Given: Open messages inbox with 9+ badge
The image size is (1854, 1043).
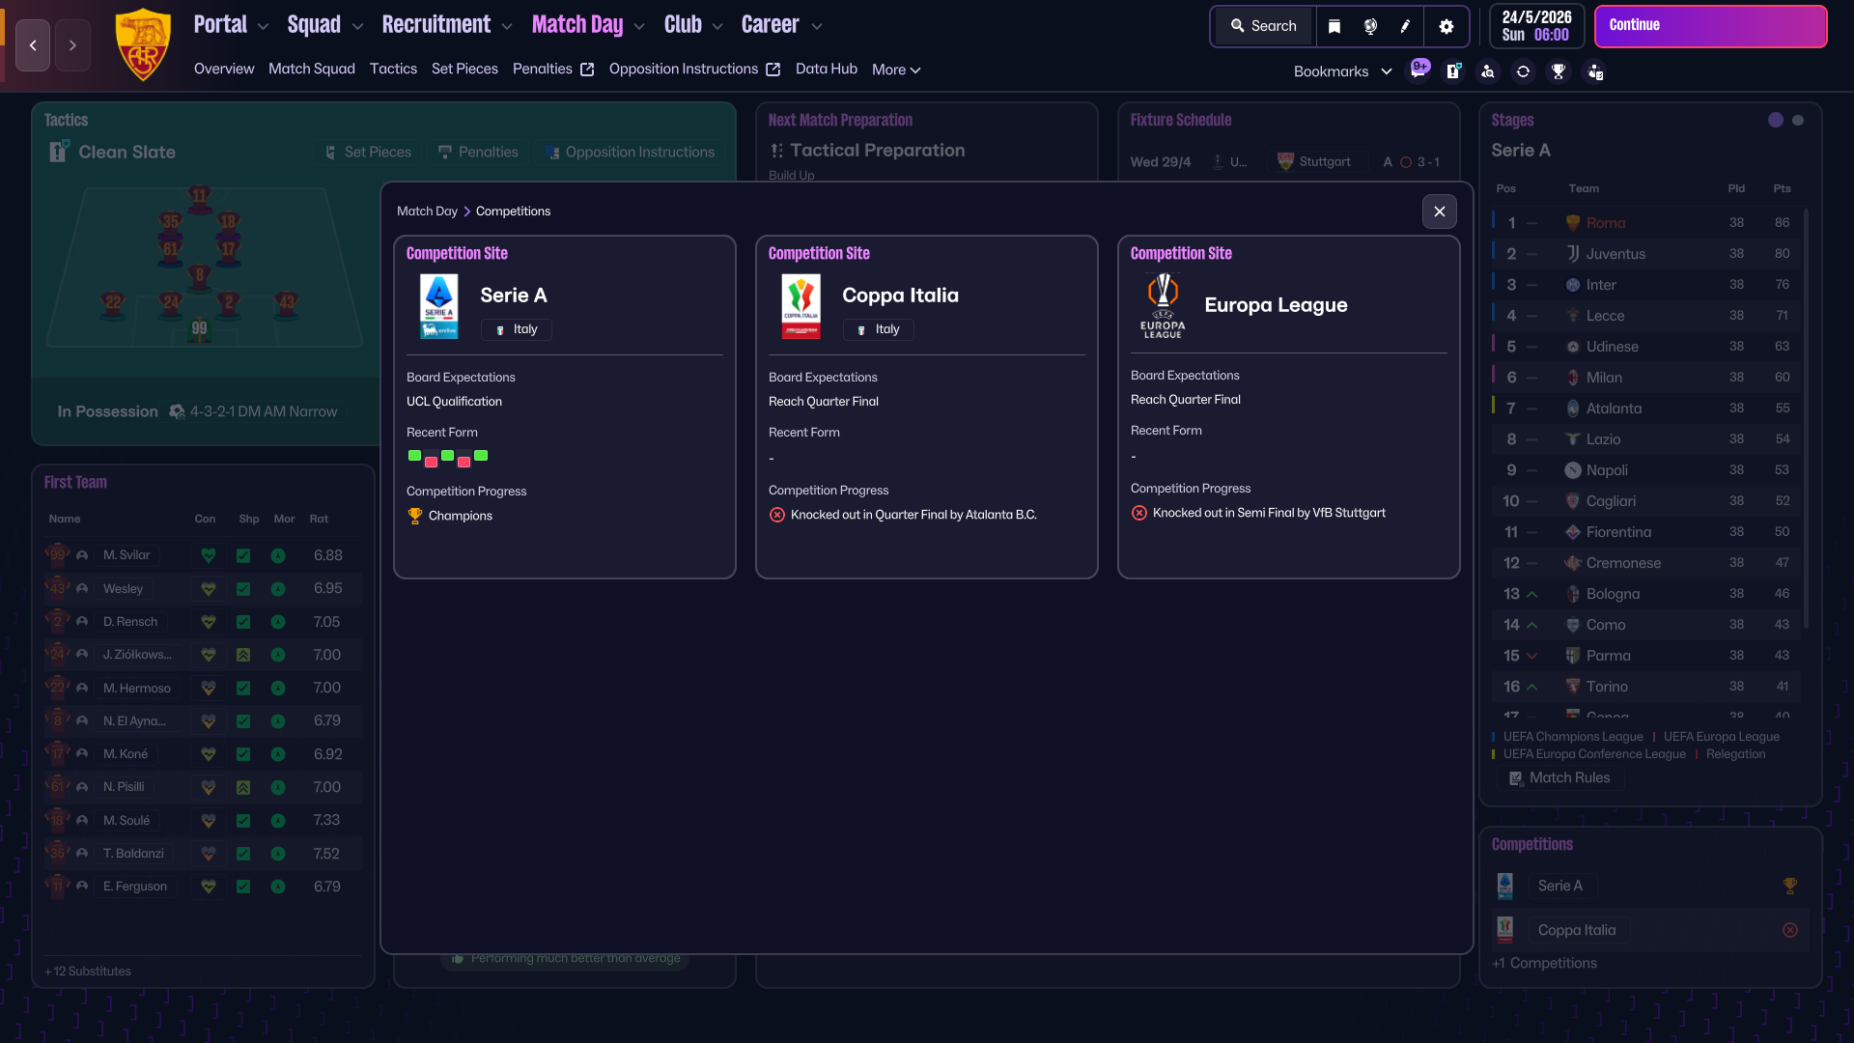Looking at the screenshot, I should tap(1419, 70).
